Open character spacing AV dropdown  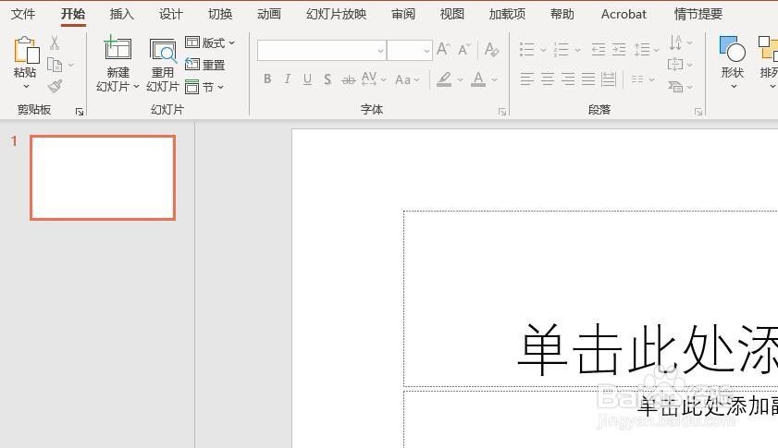click(x=374, y=79)
